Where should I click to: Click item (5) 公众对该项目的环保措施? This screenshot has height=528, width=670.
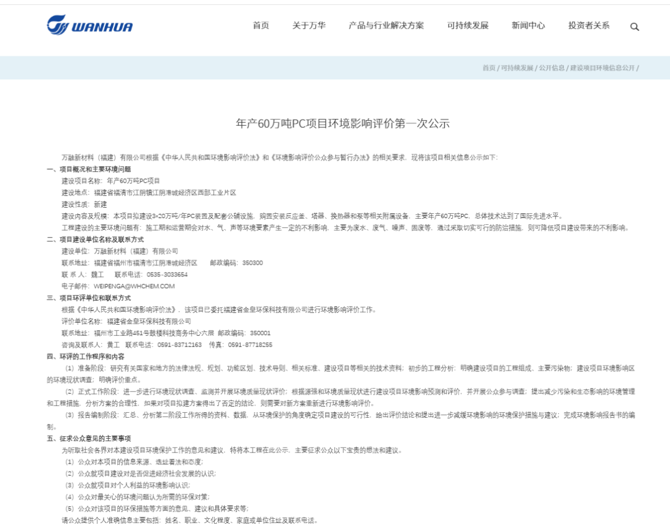157,509
